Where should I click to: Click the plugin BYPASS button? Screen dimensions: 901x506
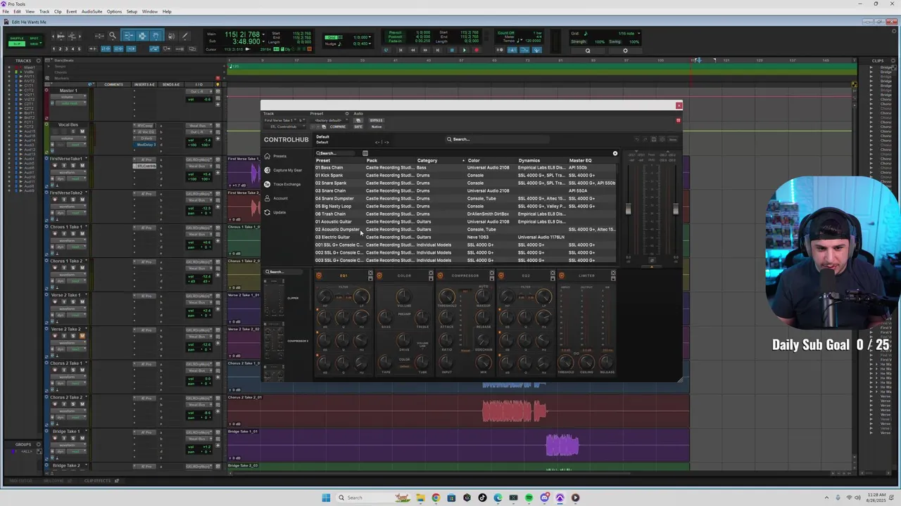[376, 120]
